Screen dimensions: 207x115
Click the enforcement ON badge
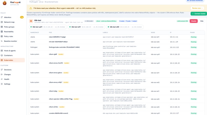182,21
